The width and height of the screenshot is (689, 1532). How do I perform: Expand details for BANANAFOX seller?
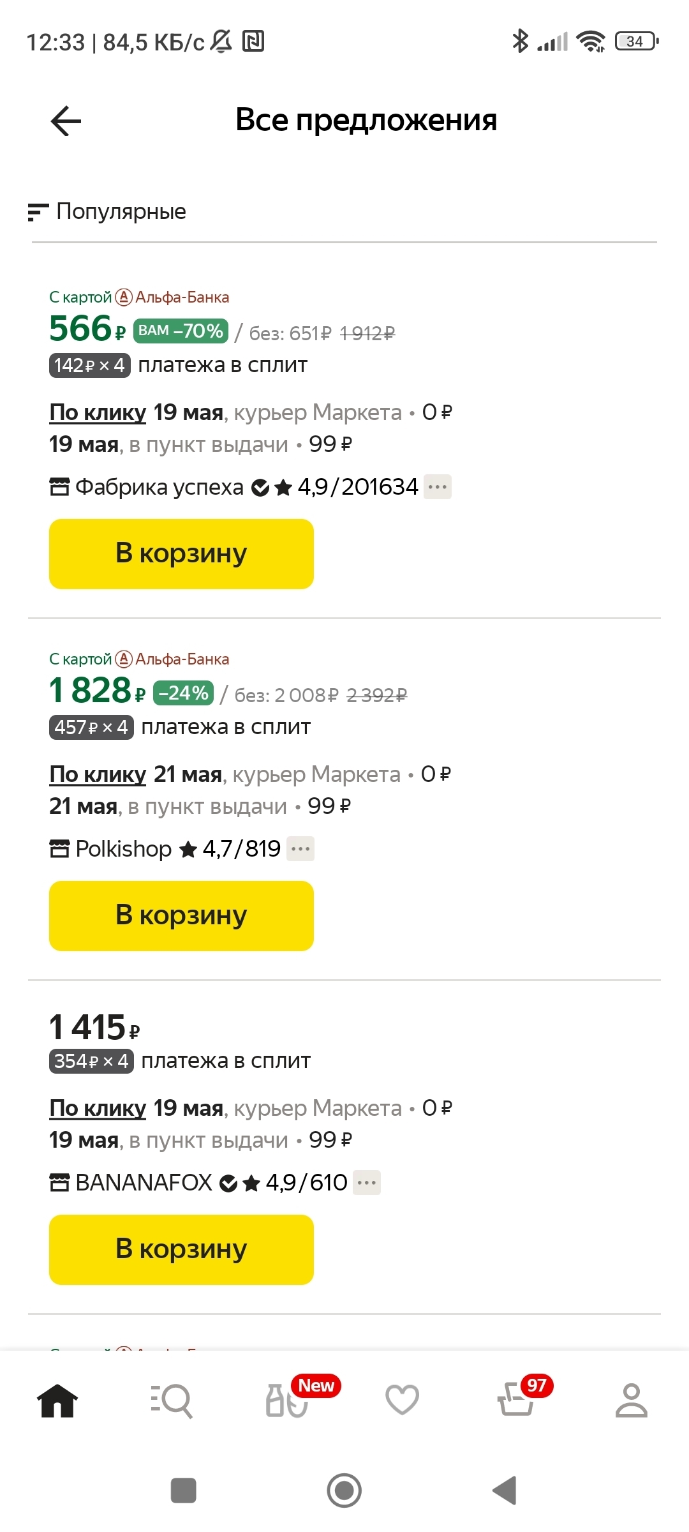click(367, 1183)
